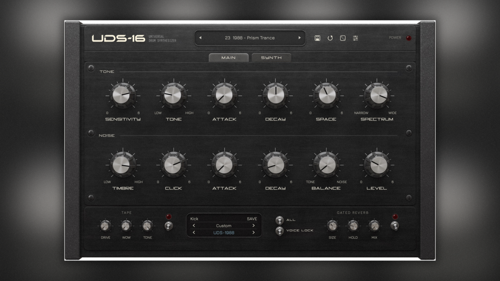Open the Custom voice preset selector
This screenshot has height=281, width=500.
point(224,226)
